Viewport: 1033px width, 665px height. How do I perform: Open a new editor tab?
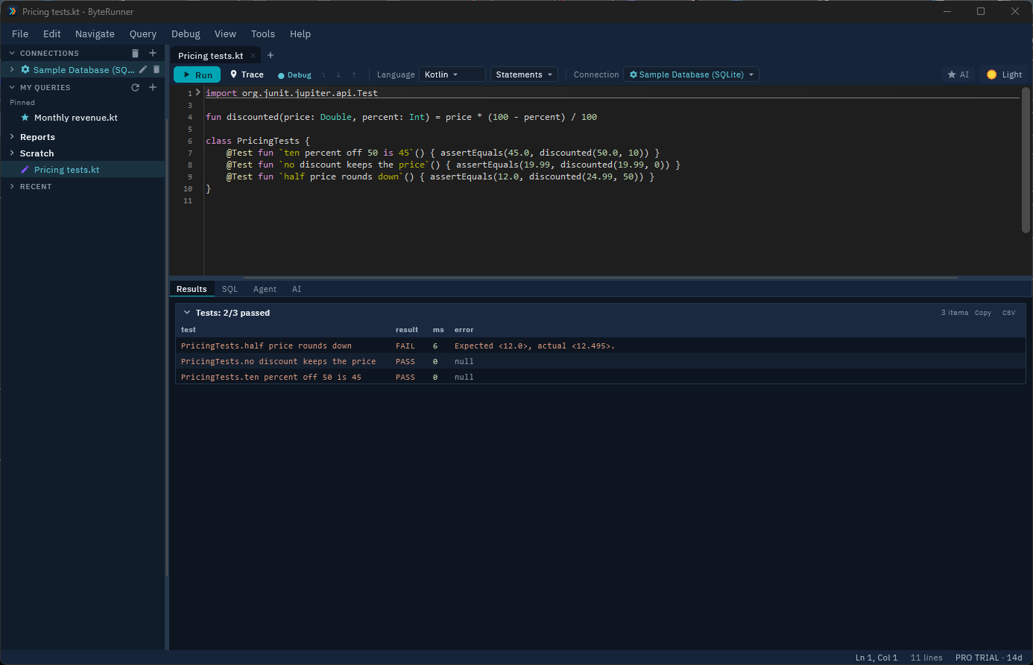tap(271, 55)
